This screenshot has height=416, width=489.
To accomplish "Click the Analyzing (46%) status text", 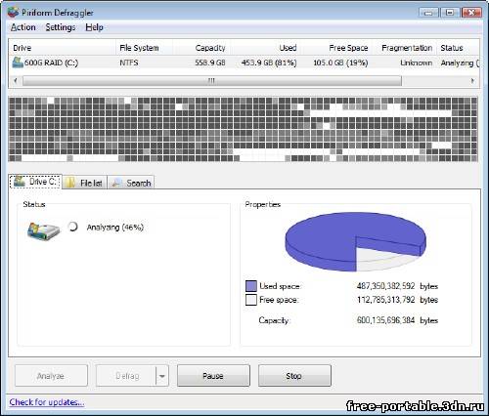I will [x=115, y=228].
